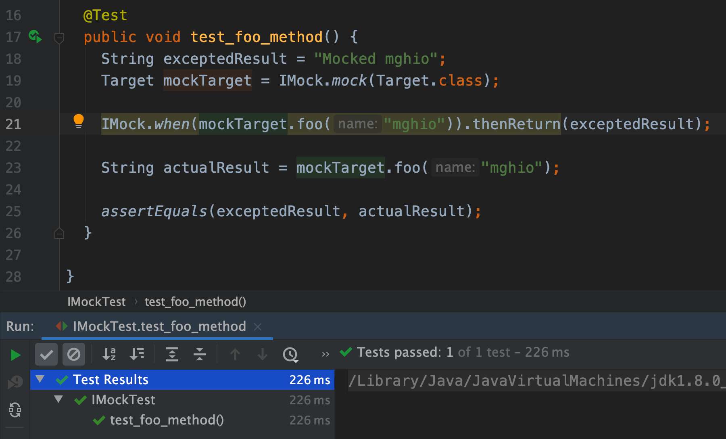This screenshot has width=726, height=439.
Task: Sort test results alphabetically
Action: [108, 354]
